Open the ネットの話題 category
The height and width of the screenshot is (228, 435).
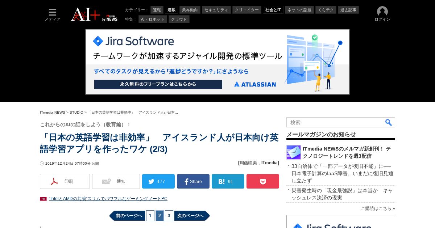click(299, 10)
